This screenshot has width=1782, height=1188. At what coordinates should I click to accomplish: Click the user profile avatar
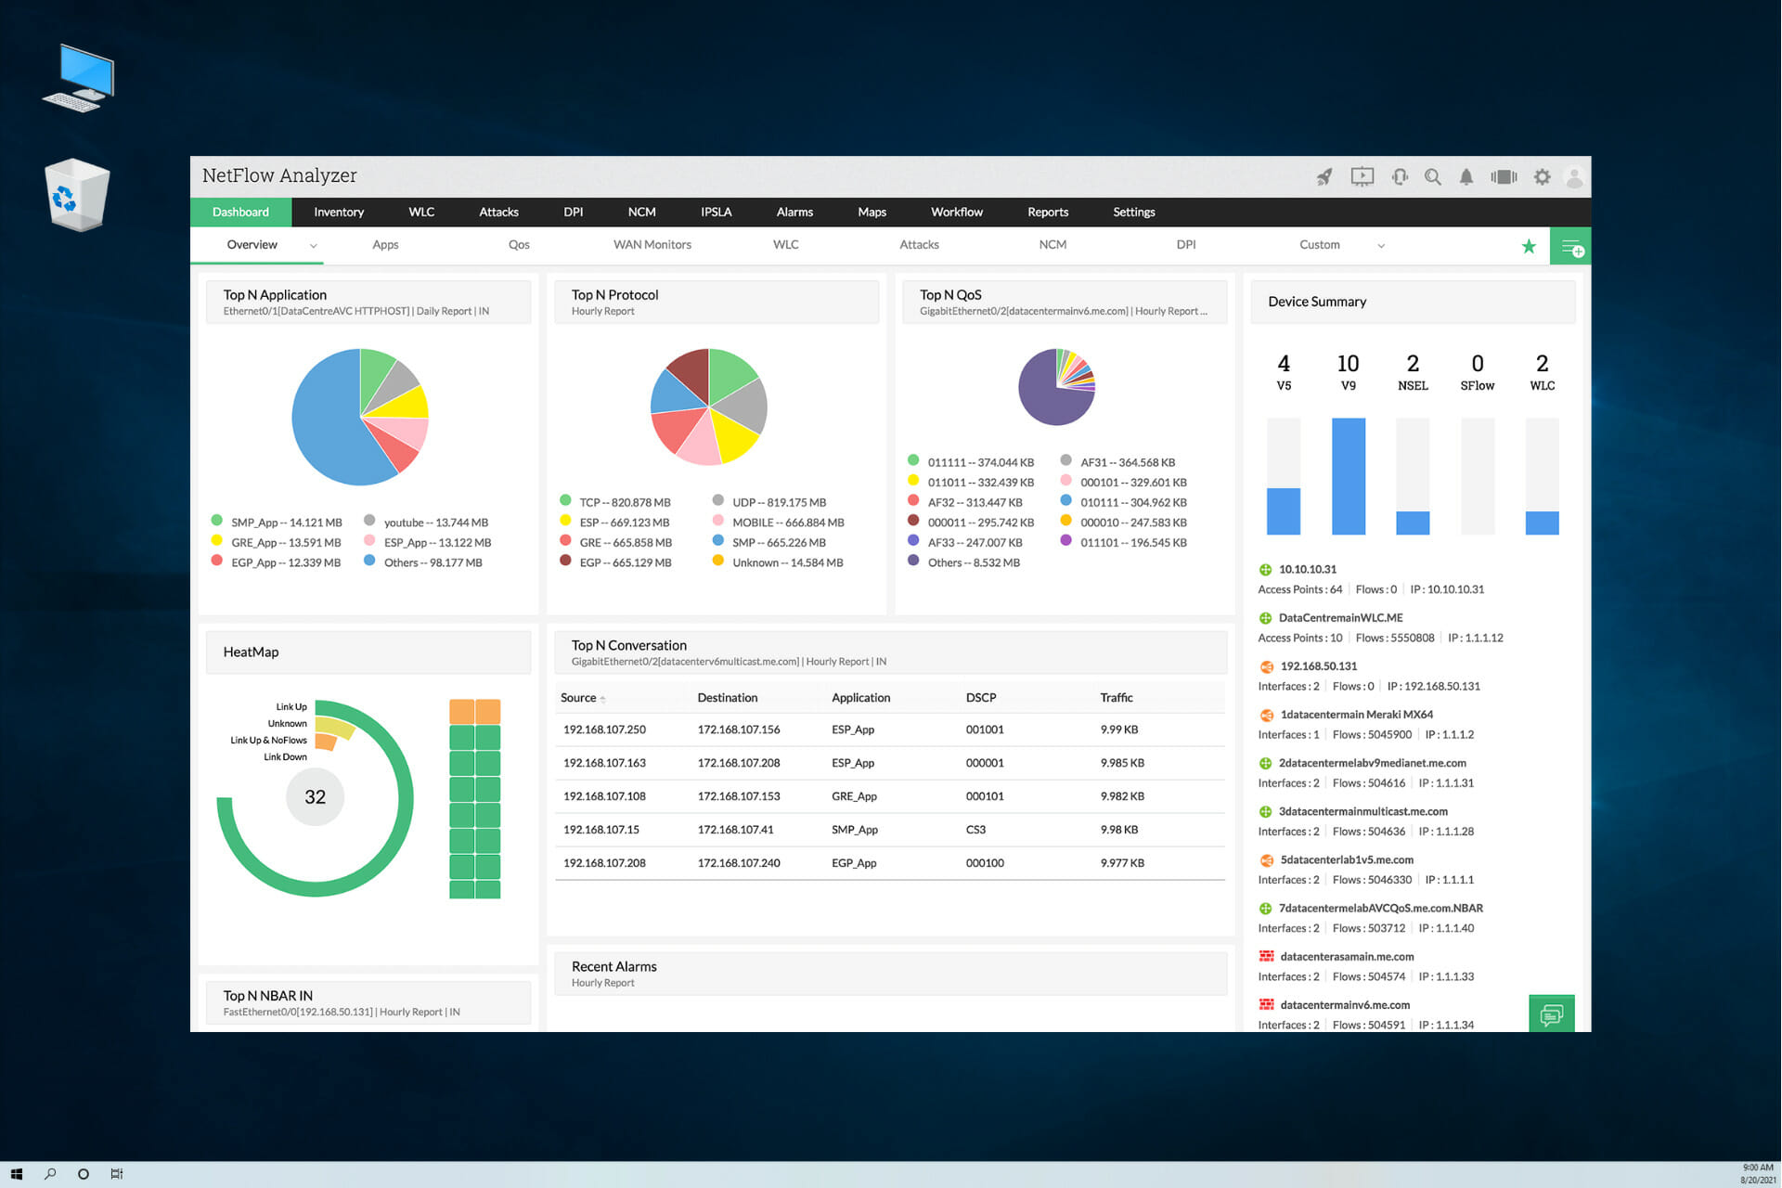(1574, 176)
